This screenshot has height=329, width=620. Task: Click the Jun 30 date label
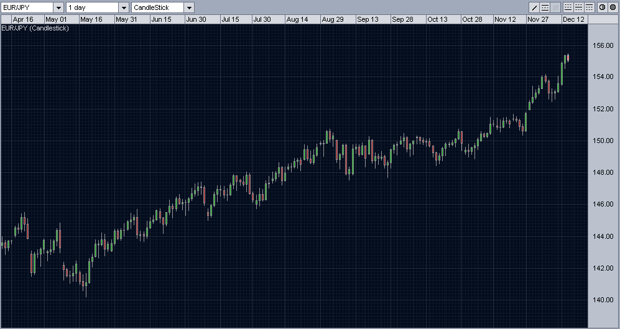pos(196,19)
